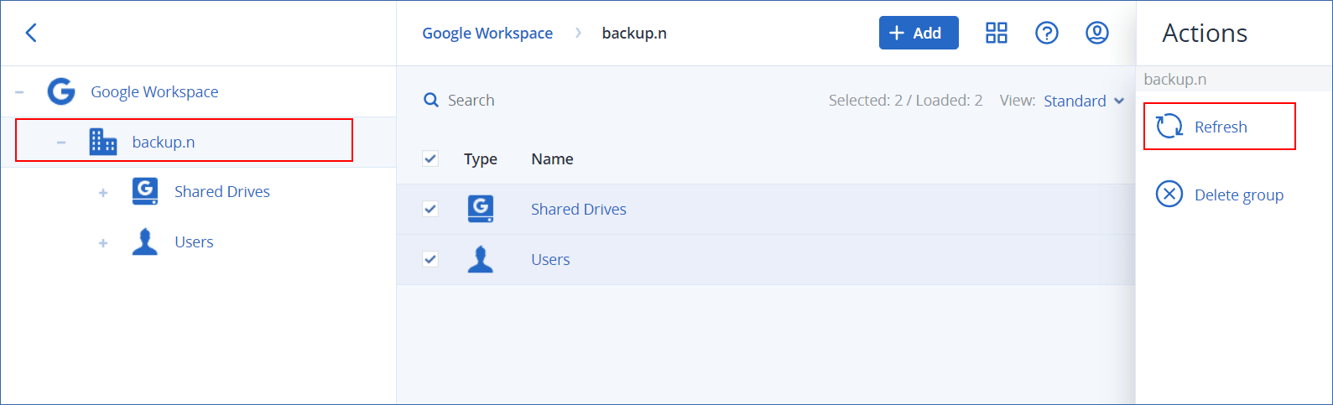Open the Shared Drives link in list
Image resolution: width=1333 pixels, height=405 pixels.
(578, 210)
